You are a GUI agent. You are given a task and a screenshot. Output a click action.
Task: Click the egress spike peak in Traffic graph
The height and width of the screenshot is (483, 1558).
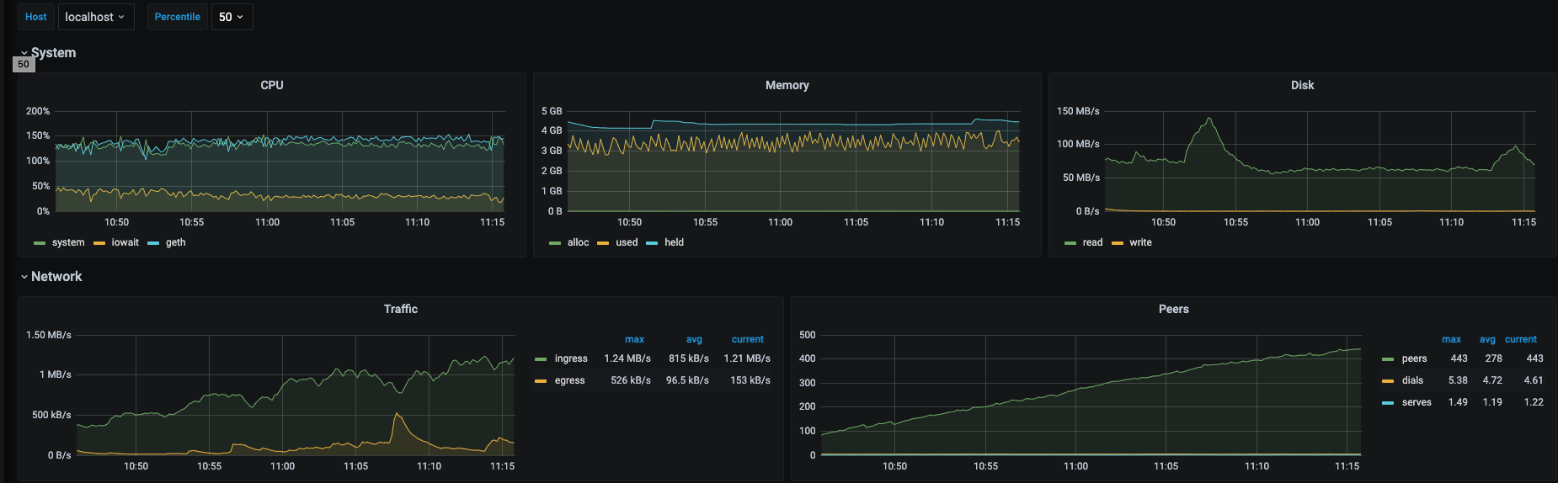click(x=396, y=414)
